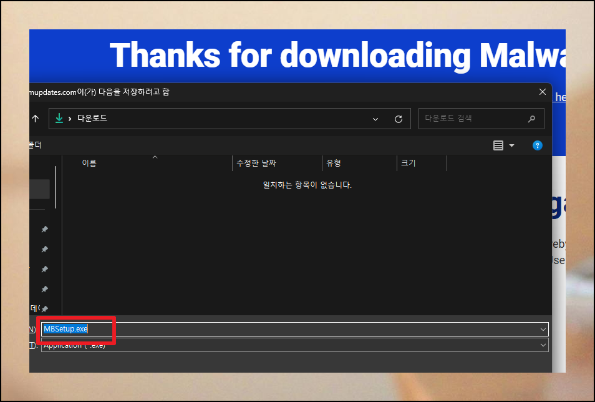Open the view layout icon

498,145
